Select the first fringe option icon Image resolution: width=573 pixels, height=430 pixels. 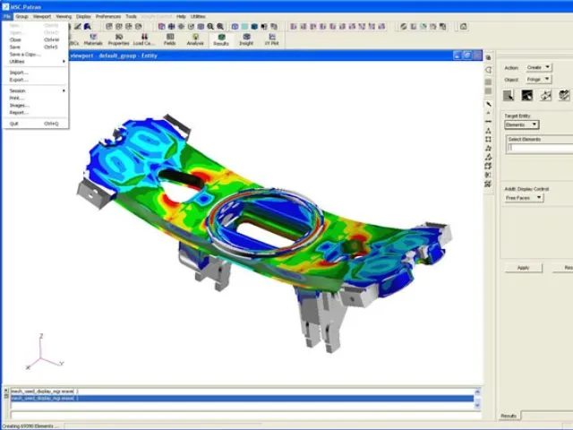click(x=508, y=96)
